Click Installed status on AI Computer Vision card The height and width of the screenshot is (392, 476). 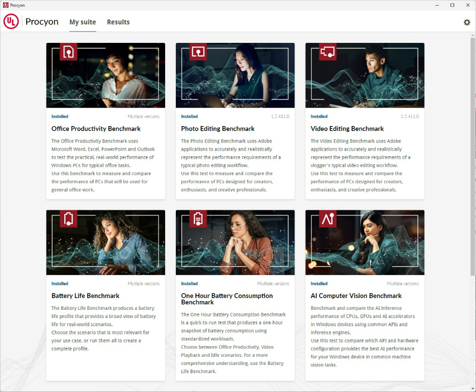tap(319, 283)
